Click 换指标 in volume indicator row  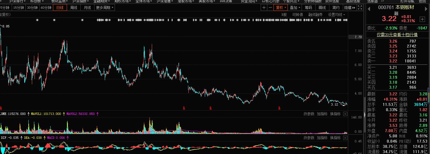(x=335, y=114)
